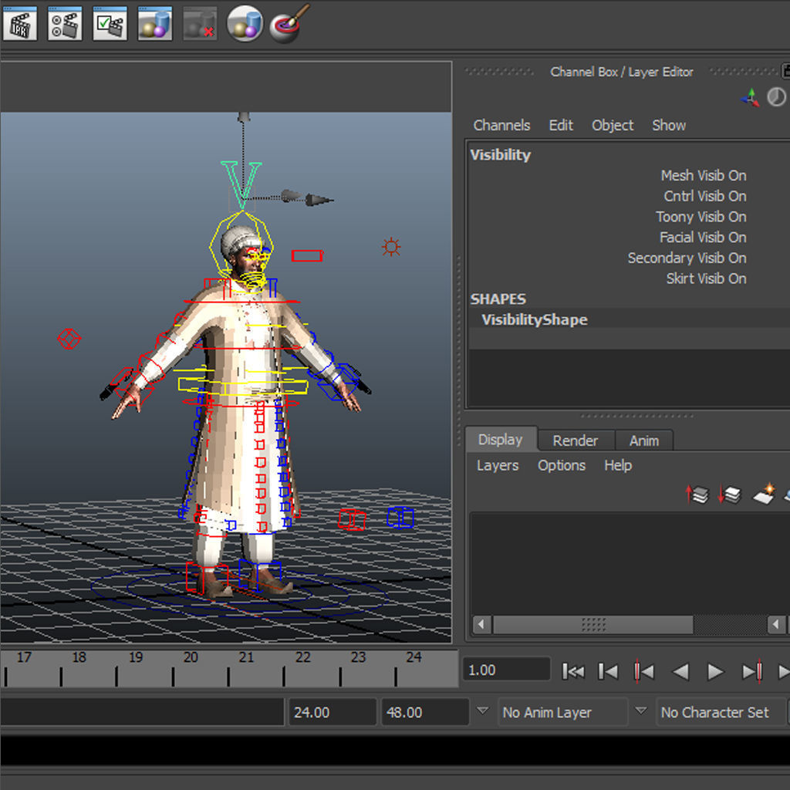Open the layer Options menu
790x790 pixels.
(562, 465)
